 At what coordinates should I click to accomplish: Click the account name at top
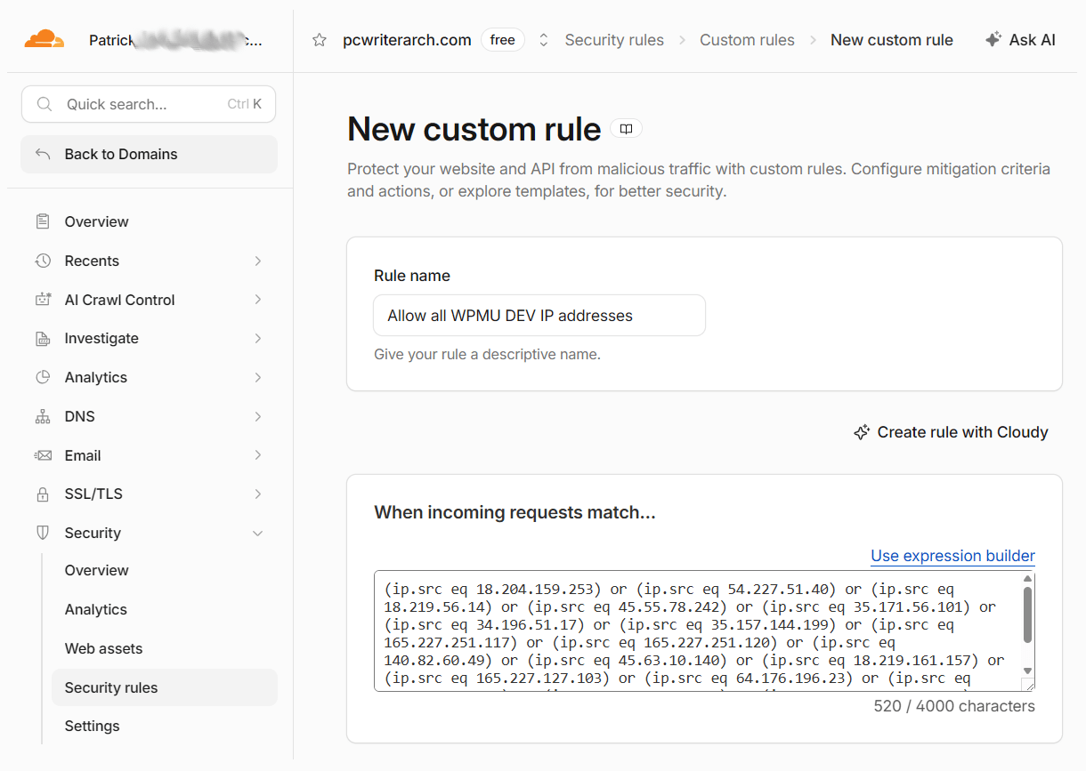(175, 40)
